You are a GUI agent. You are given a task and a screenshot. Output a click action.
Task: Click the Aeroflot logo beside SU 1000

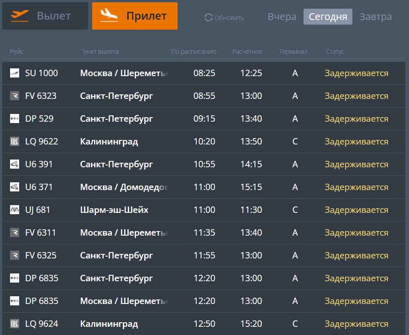(x=15, y=73)
